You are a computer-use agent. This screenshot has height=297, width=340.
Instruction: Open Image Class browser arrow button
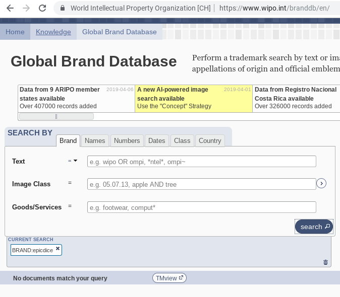coord(321,183)
